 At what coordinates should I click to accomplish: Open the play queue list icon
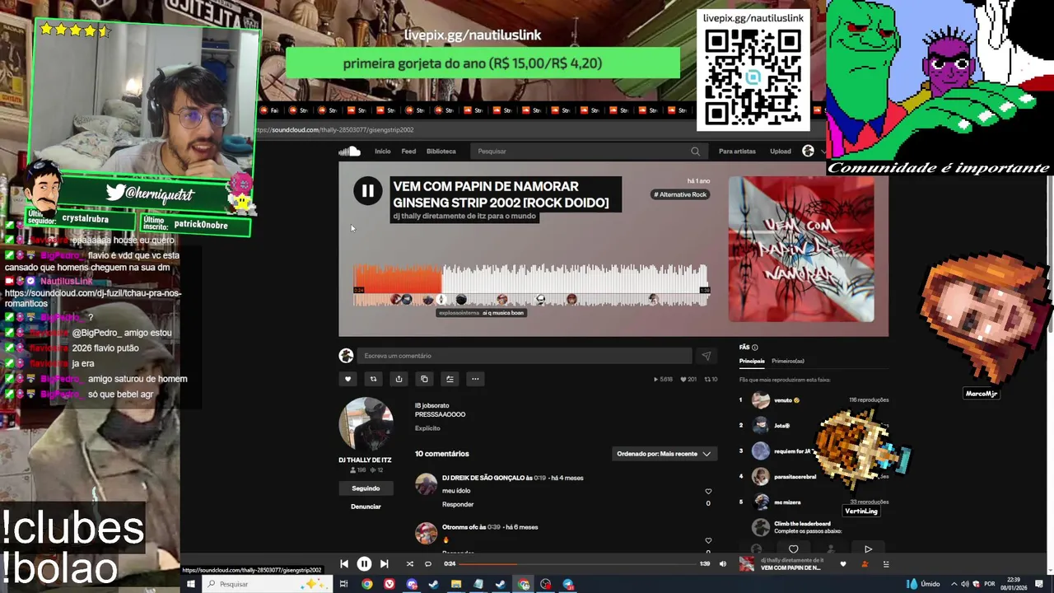pyautogui.click(x=886, y=564)
